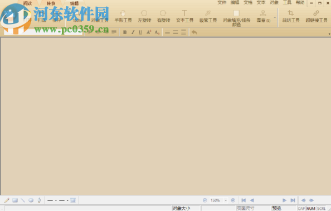Click 对象大小 in the status bar
The height and width of the screenshot is (211, 331).
click(x=181, y=208)
